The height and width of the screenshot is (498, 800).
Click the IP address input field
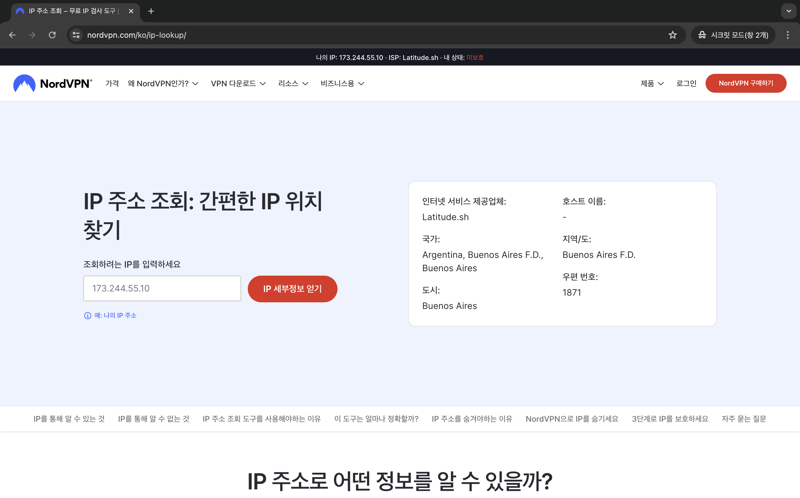(162, 288)
